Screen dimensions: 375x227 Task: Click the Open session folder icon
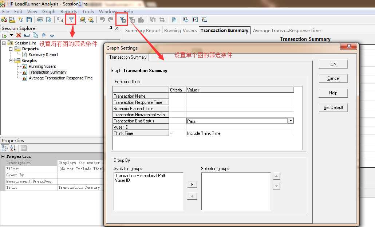pos(12,20)
